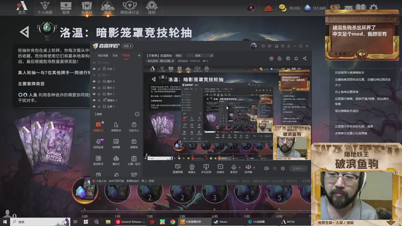Open the 弹幕秀 tool
402x226 pixels.
click(x=134, y=144)
